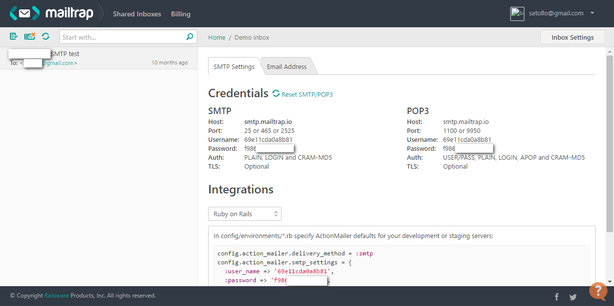Click the Credentials heading
The width and height of the screenshot is (614, 306).
click(x=238, y=93)
